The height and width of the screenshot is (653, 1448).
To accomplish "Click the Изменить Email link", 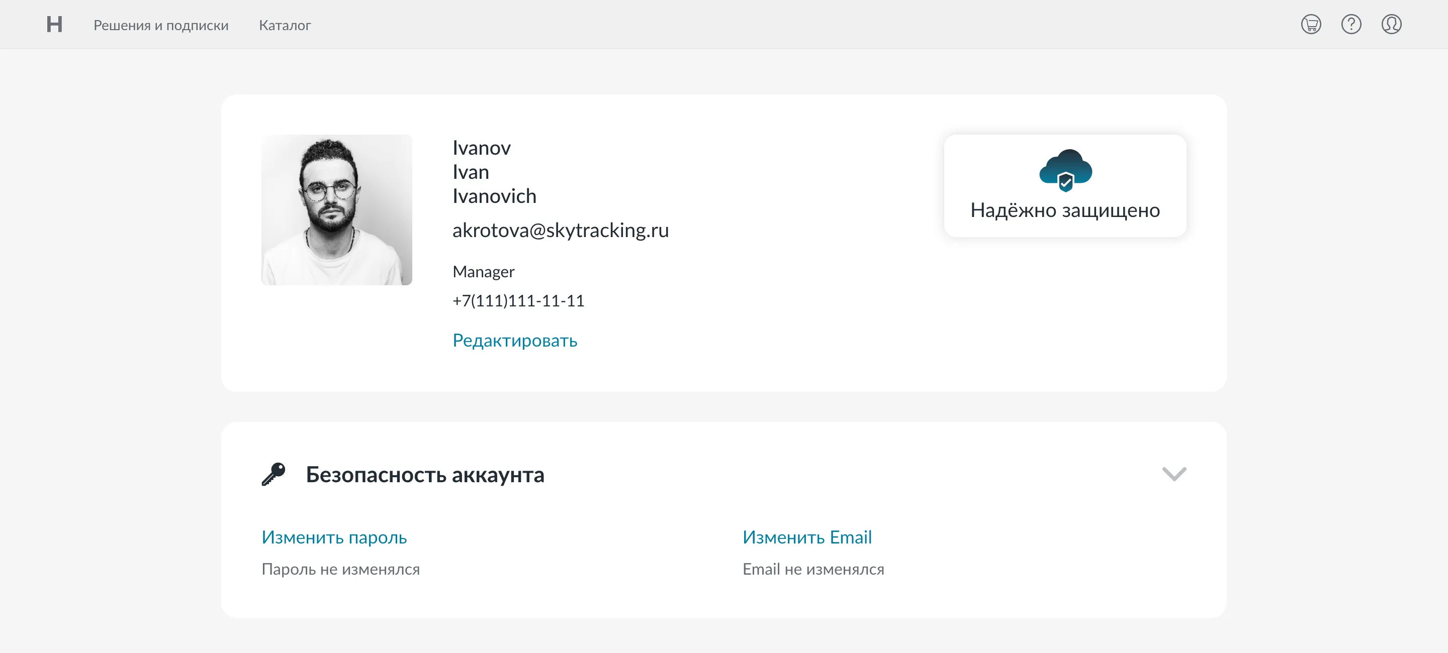I will [806, 537].
